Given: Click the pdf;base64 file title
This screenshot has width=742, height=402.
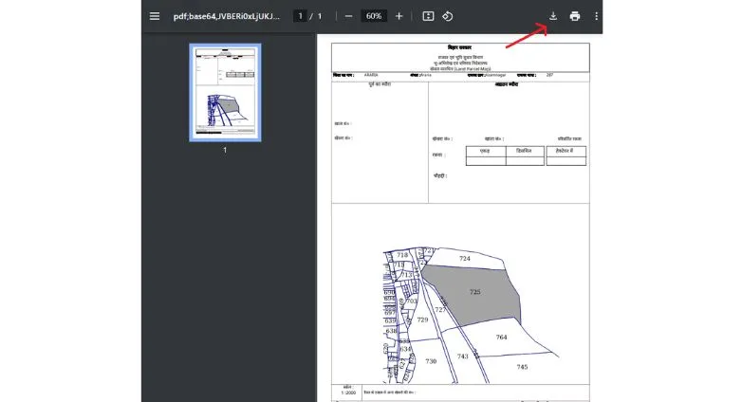Looking at the screenshot, I should [x=227, y=16].
